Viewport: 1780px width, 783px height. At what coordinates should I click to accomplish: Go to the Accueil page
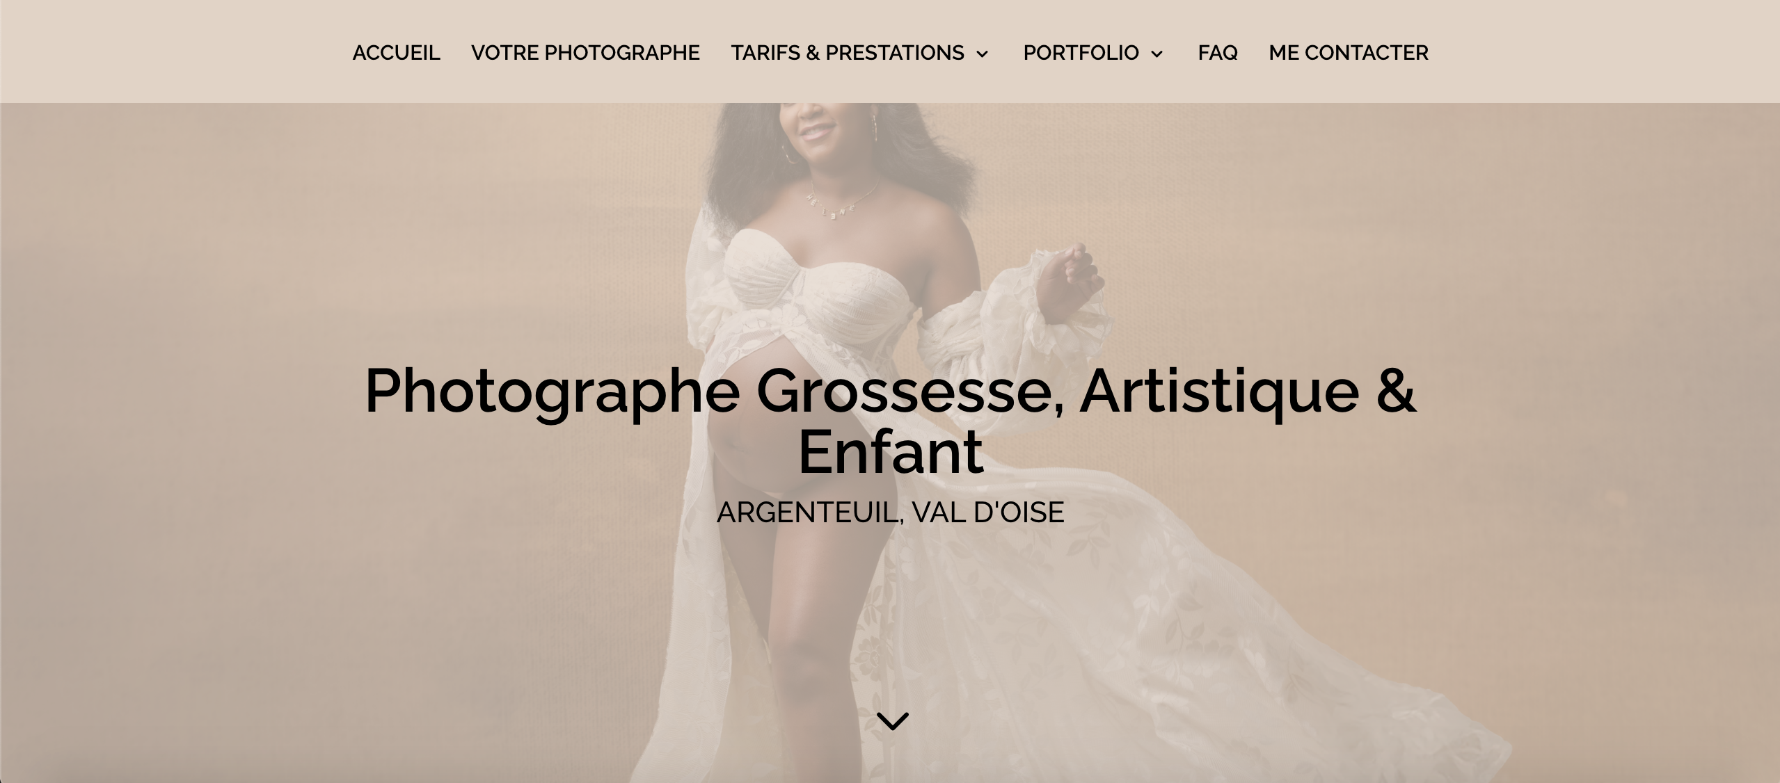point(396,53)
